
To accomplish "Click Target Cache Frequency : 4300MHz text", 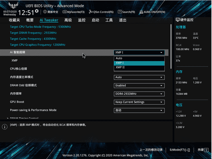I will (33, 39).
